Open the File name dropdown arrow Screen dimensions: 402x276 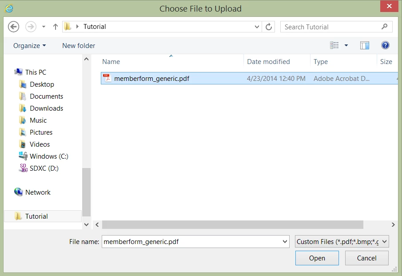285,242
